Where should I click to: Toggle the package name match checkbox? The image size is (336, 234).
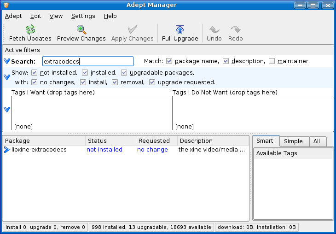coord(169,61)
